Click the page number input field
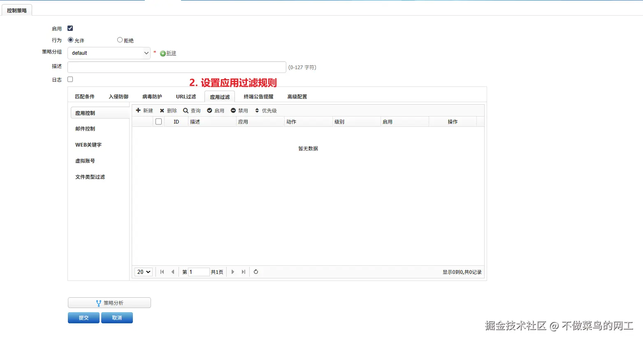The height and width of the screenshot is (341, 643). [x=199, y=272]
